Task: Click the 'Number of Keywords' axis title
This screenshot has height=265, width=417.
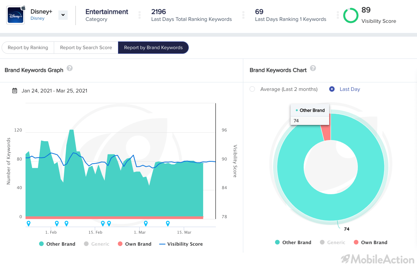Action: tap(9, 161)
